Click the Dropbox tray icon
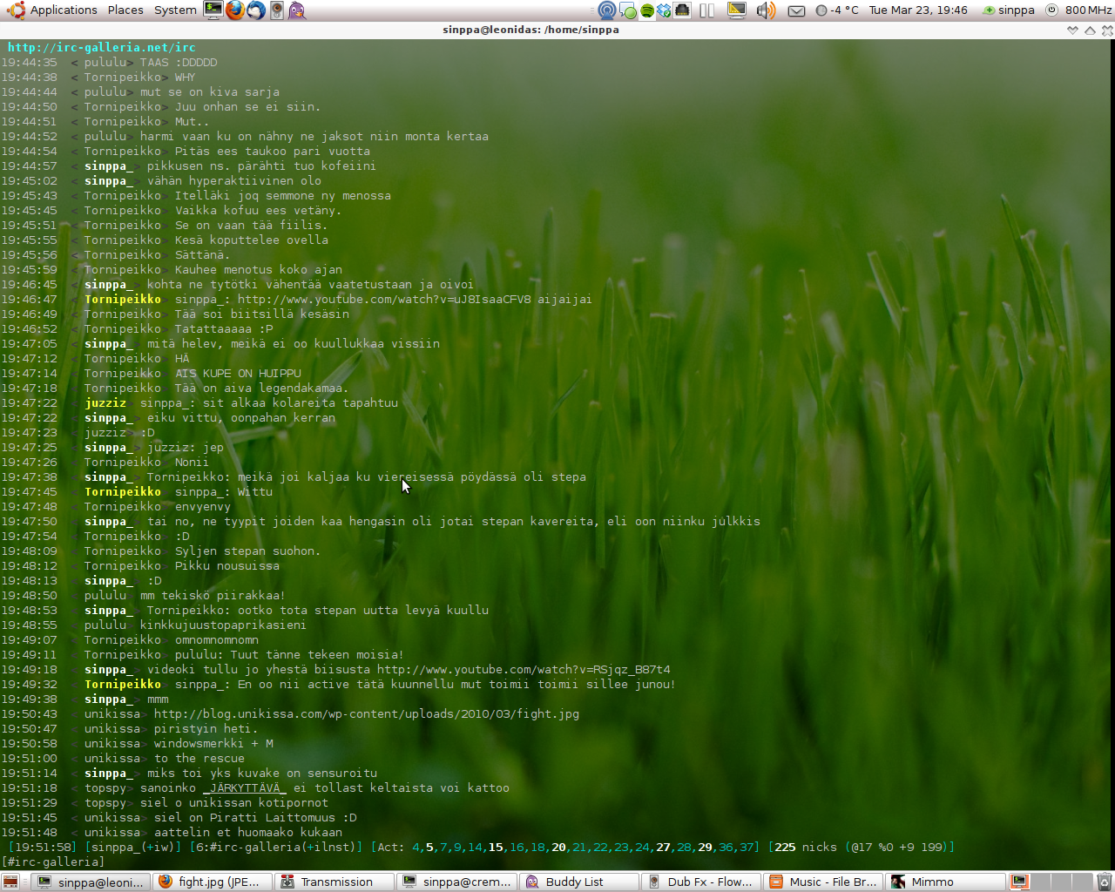Viewport: 1115px width, 892px height. point(664,10)
